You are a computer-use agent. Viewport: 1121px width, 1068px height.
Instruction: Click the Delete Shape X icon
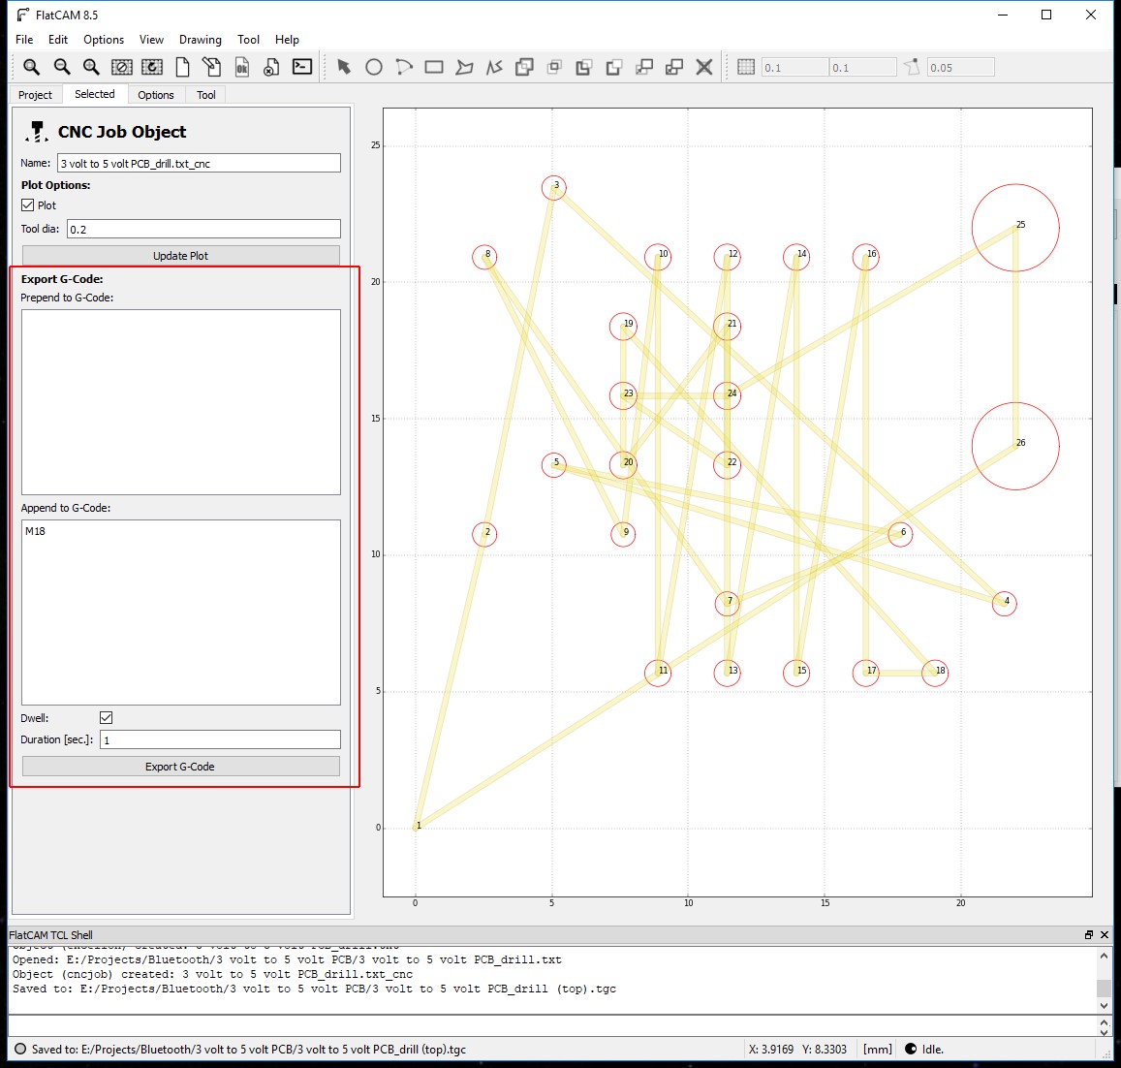(x=704, y=67)
